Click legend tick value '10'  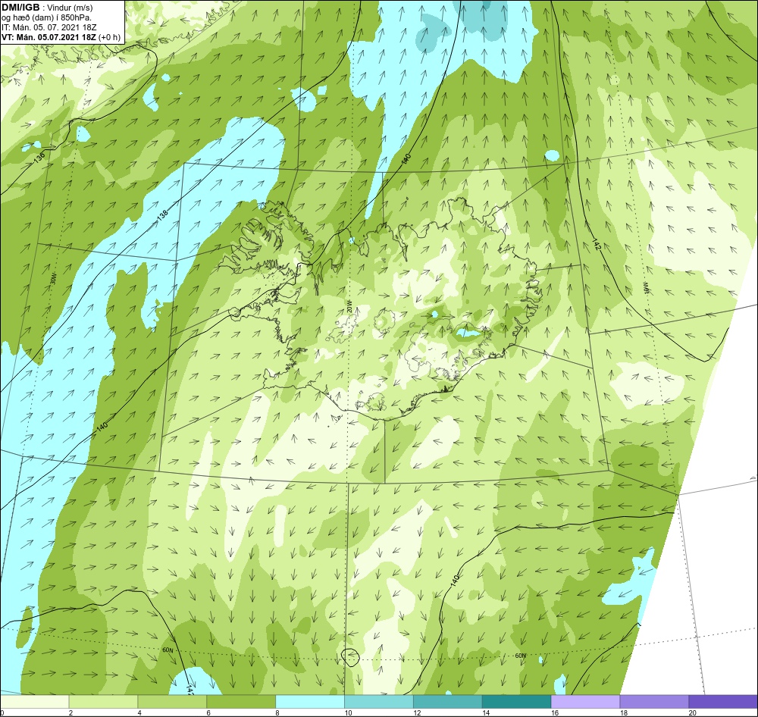click(x=348, y=712)
